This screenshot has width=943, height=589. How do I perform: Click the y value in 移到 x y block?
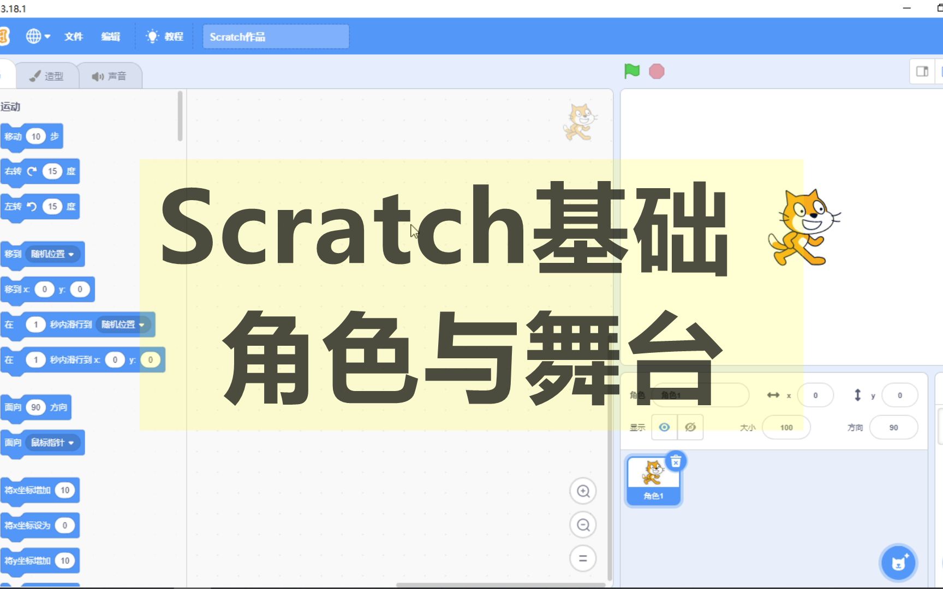click(x=80, y=289)
